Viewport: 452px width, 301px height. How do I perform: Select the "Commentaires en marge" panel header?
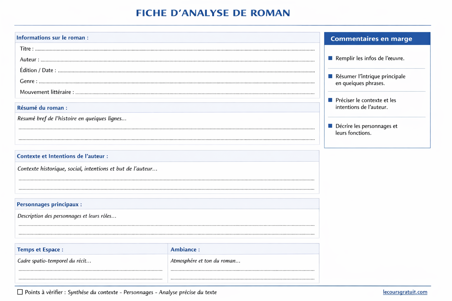371,39
